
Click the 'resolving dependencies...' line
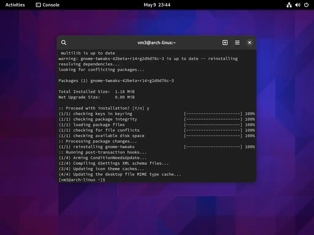click(x=89, y=64)
